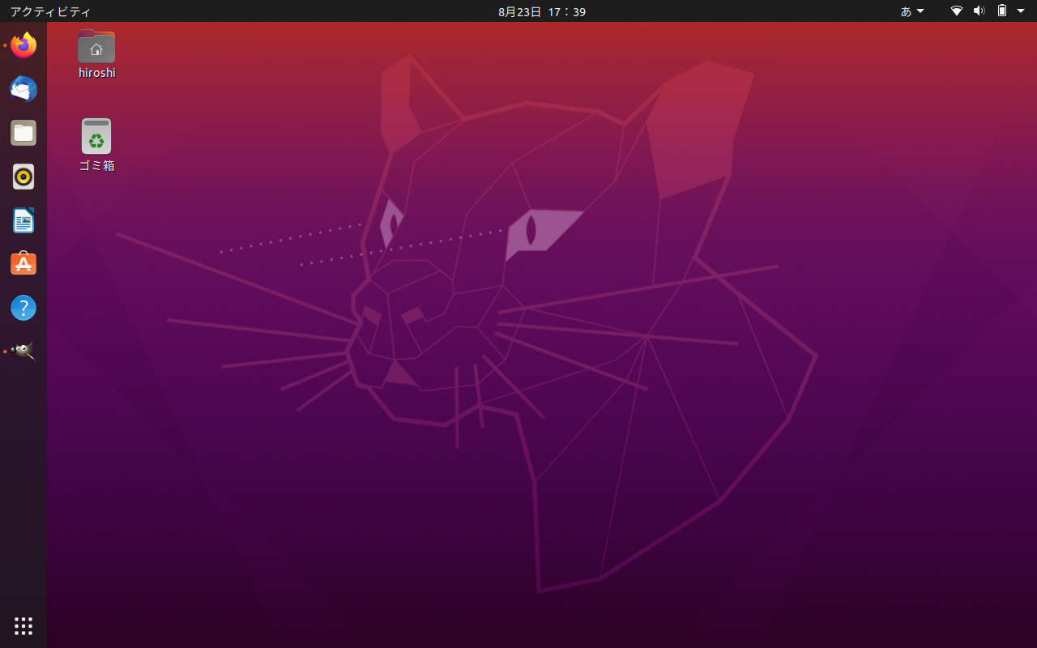Select the ゴミ箱 trash icon on the desktop
The height and width of the screenshot is (648, 1037).
point(96,136)
